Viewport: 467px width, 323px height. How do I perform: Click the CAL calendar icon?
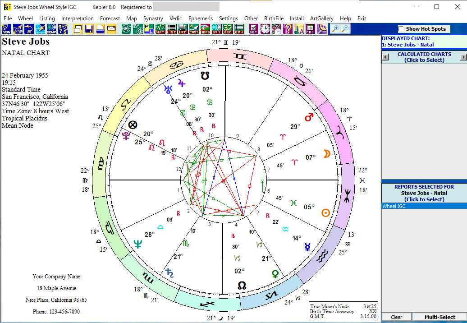(x=310, y=29)
